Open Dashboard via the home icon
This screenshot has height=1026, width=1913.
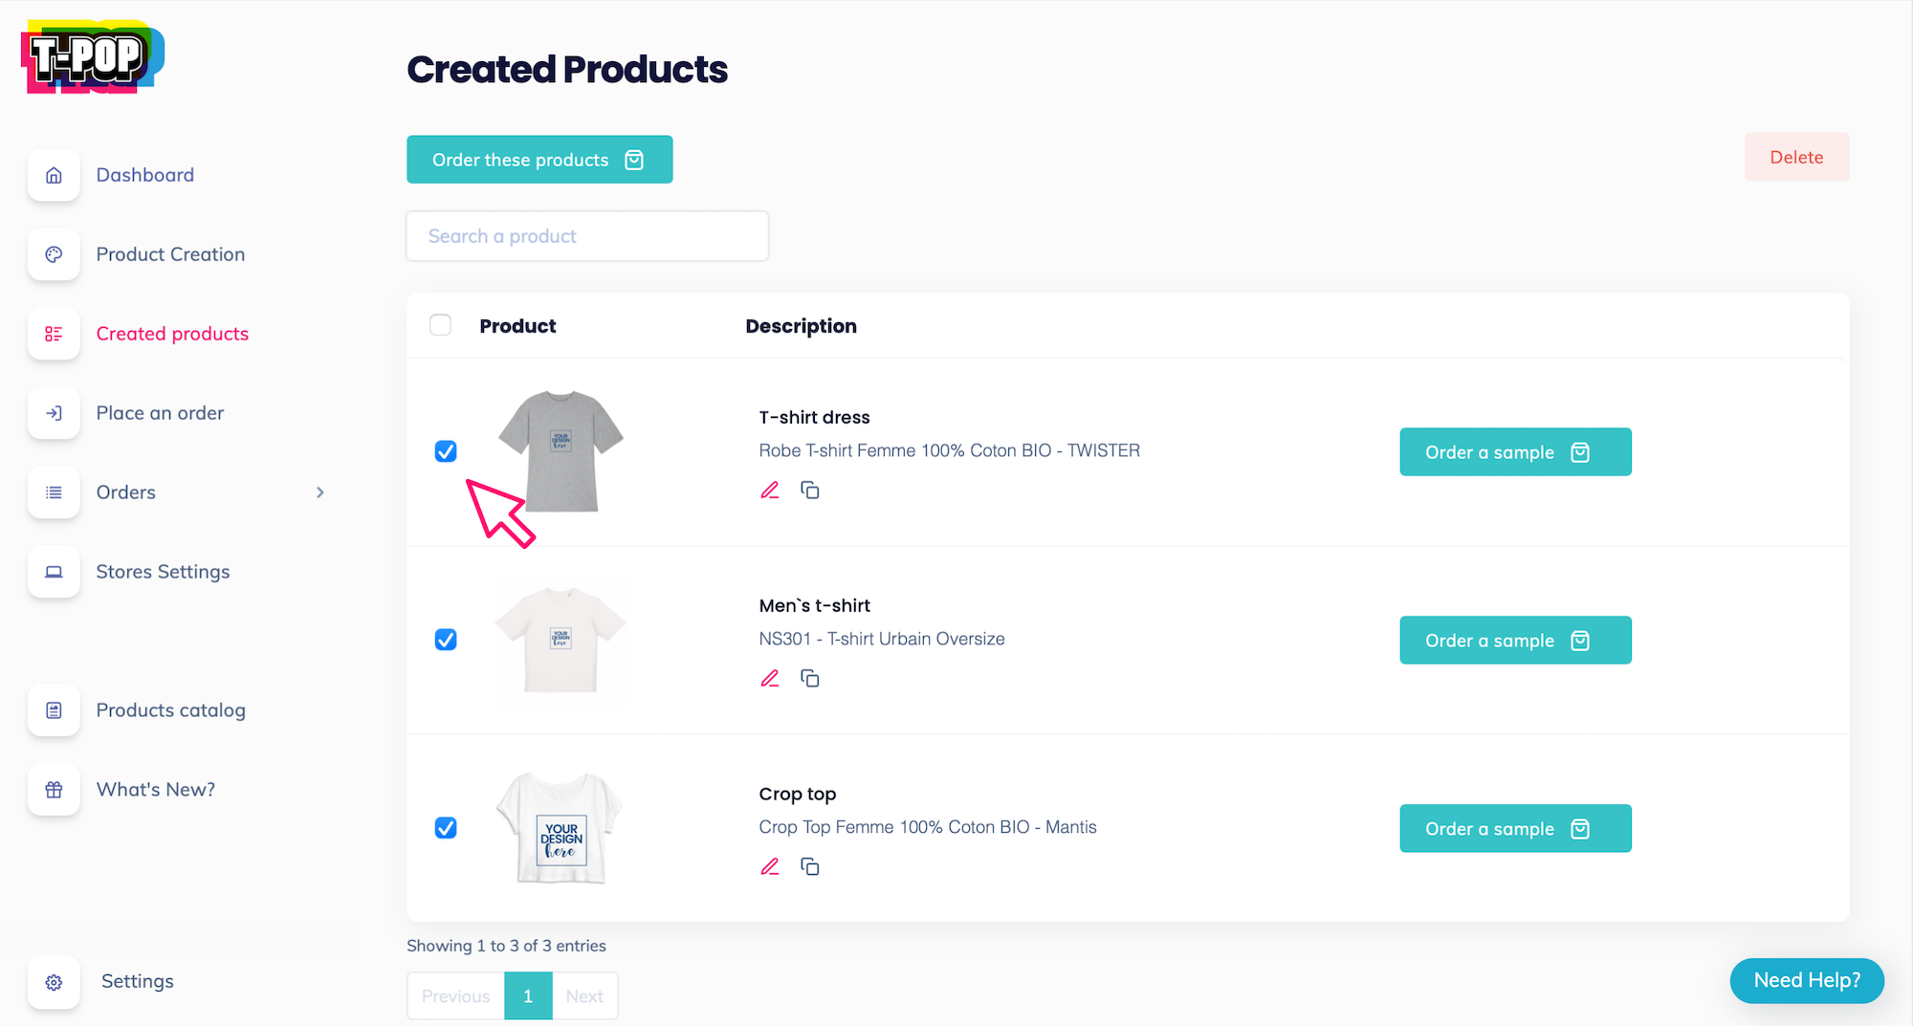[54, 175]
